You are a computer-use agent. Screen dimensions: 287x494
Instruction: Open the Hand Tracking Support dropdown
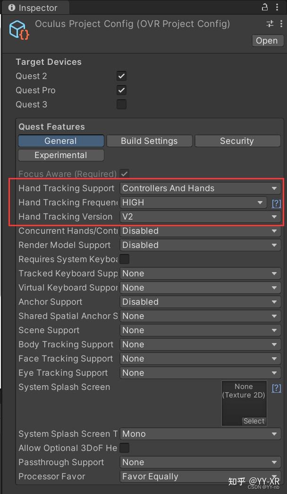click(x=198, y=188)
